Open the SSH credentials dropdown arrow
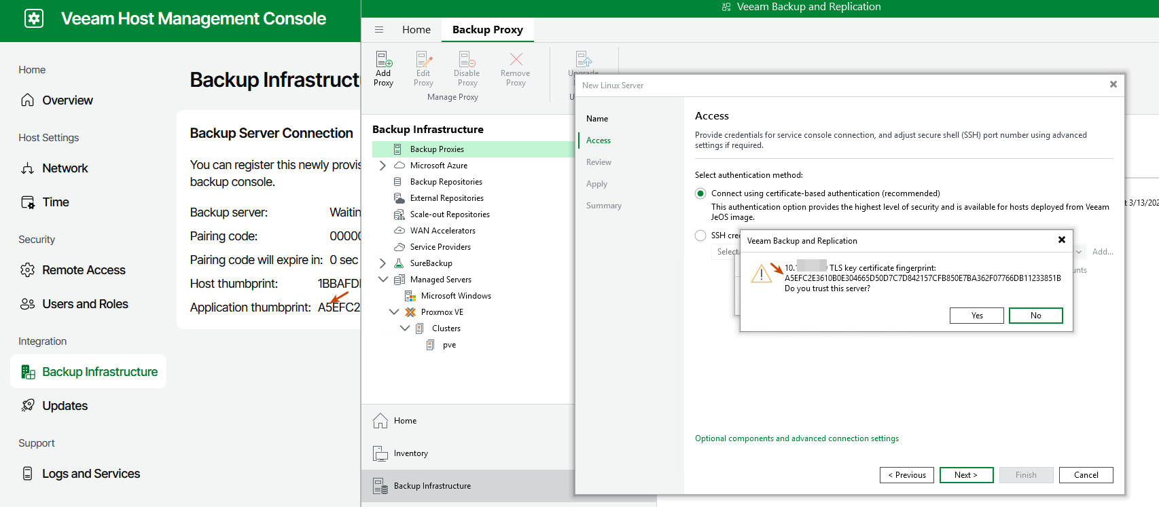1159x507 pixels. coord(1079,252)
